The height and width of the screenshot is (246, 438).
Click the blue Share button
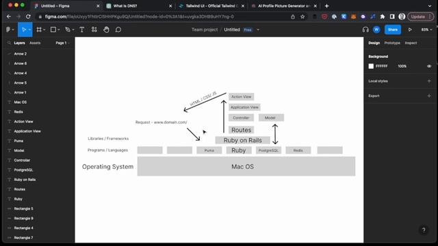click(x=392, y=29)
